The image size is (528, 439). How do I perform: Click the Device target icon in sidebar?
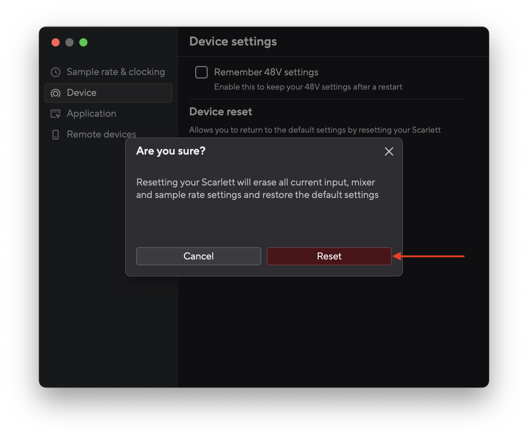tap(56, 93)
